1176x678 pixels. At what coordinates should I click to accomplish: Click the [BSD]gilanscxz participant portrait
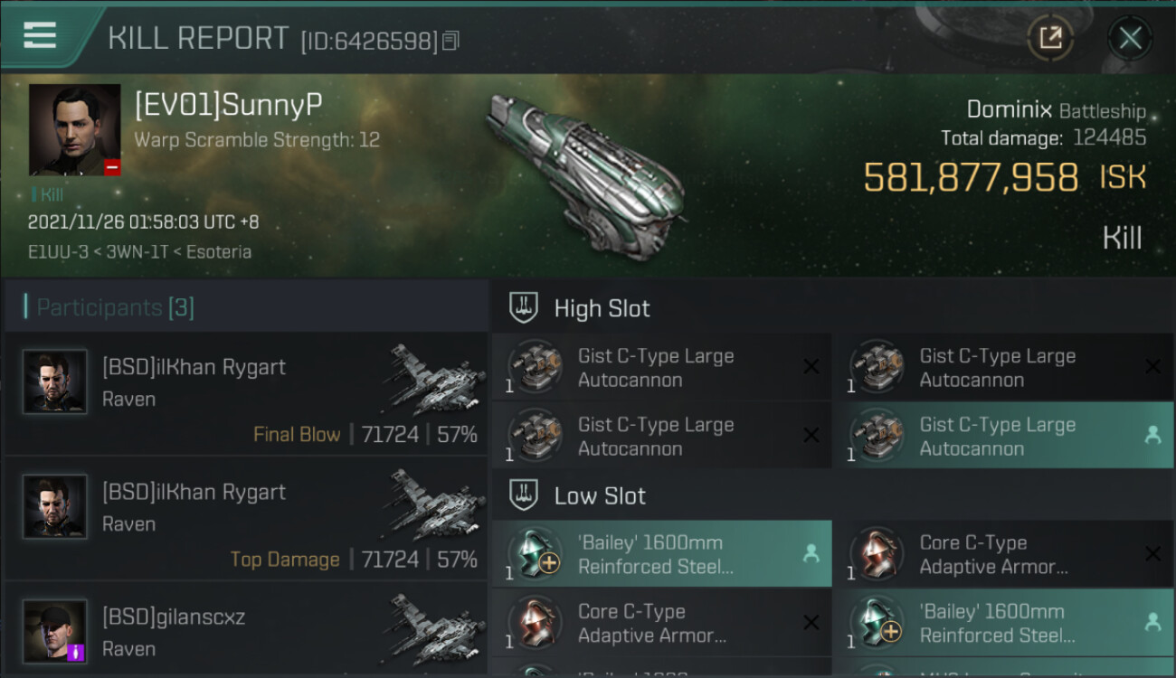pos(55,631)
